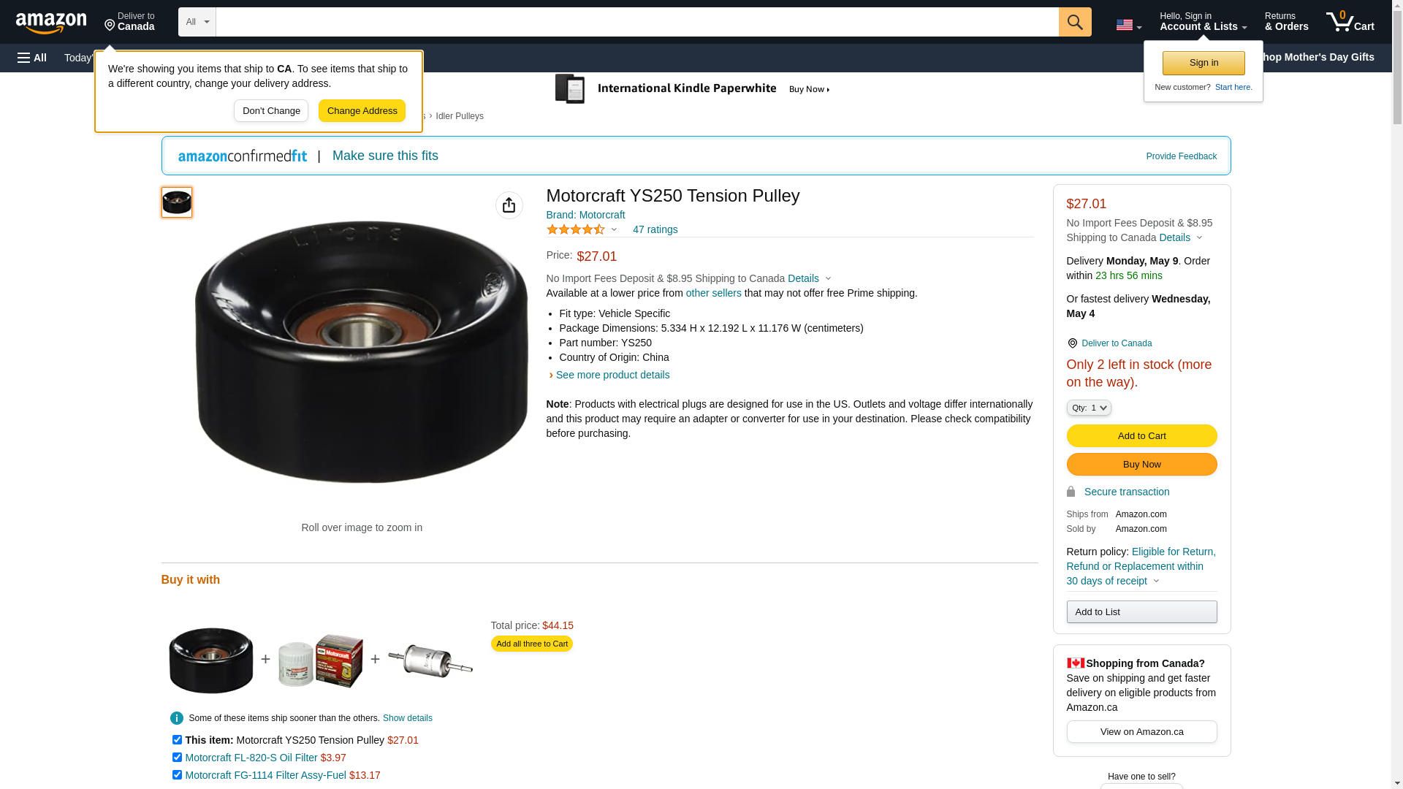Click the Deliver to Canada location icon
This screenshot has height=789, width=1403.
tap(1072, 343)
